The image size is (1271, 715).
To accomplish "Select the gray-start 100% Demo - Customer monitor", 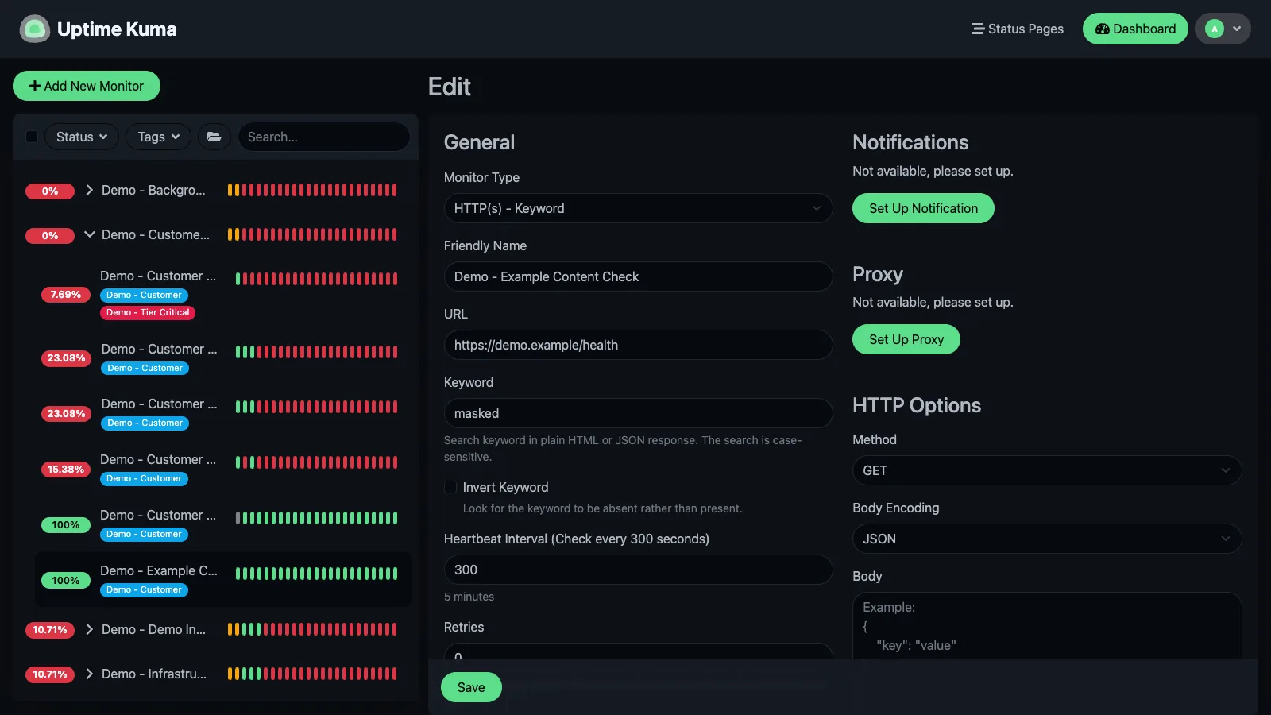I will (223, 524).
